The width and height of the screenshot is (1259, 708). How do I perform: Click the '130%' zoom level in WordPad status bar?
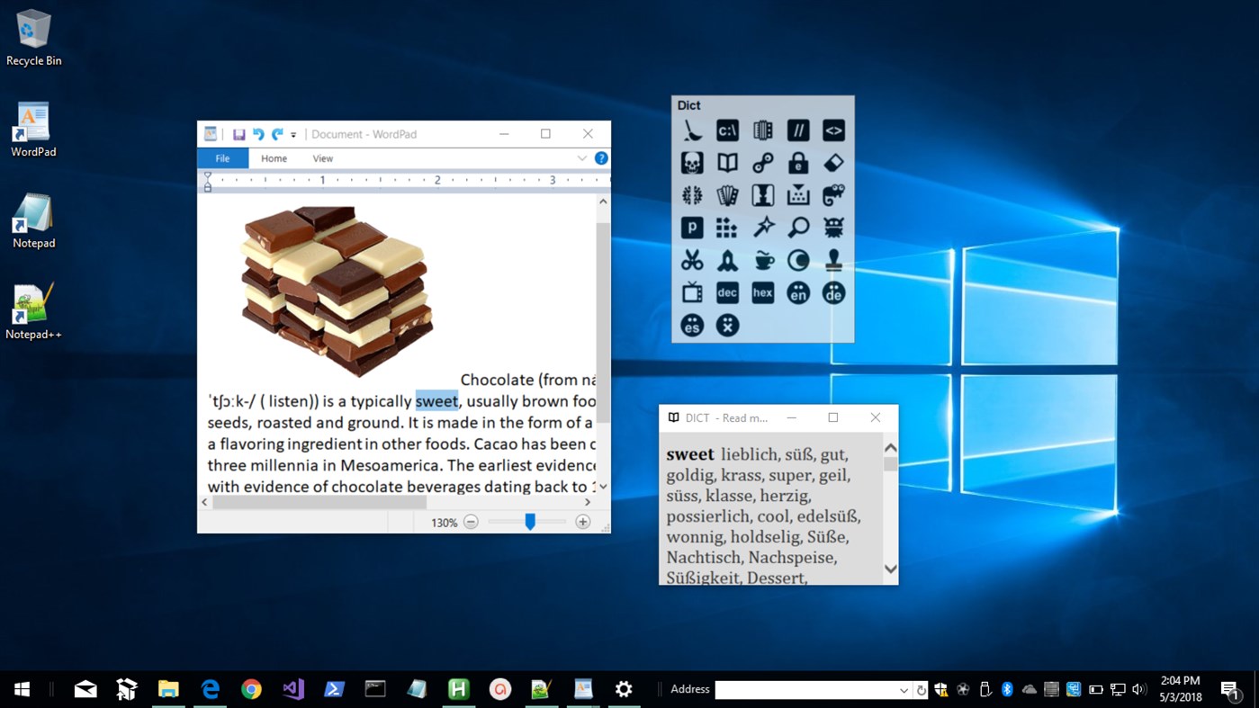tap(444, 523)
